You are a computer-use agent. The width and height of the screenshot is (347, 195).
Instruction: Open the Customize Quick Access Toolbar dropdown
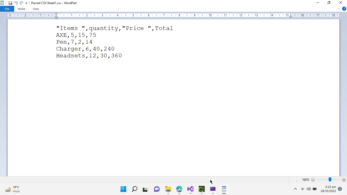(26, 3)
